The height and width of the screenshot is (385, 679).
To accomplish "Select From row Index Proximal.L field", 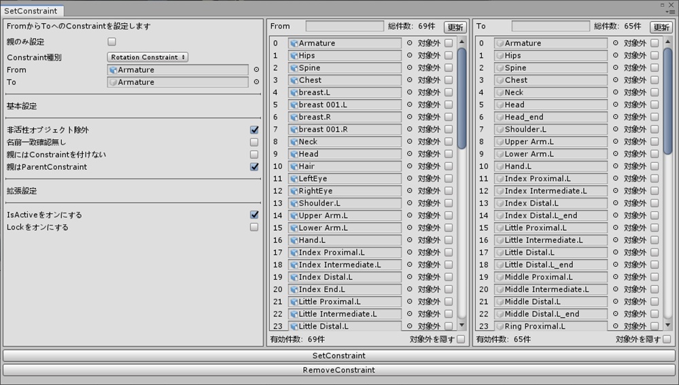I will [x=345, y=252].
